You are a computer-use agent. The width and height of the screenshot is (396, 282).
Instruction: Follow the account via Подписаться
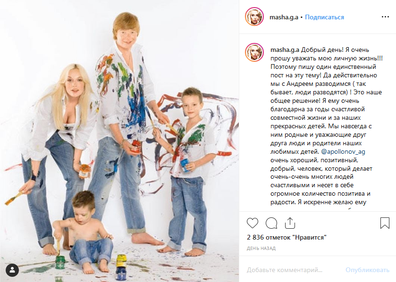point(325,17)
